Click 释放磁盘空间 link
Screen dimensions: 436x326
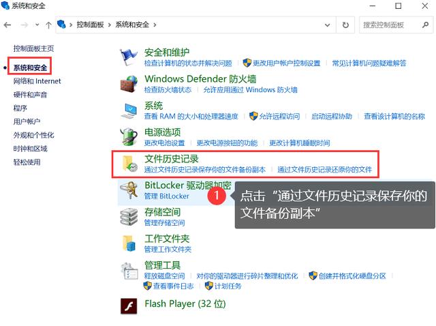coord(165,276)
